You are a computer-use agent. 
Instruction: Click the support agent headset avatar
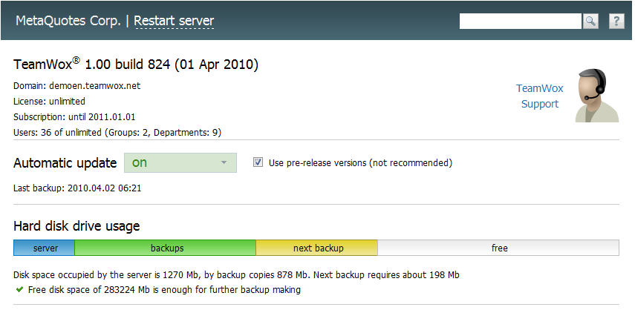(x=597, y=96)
